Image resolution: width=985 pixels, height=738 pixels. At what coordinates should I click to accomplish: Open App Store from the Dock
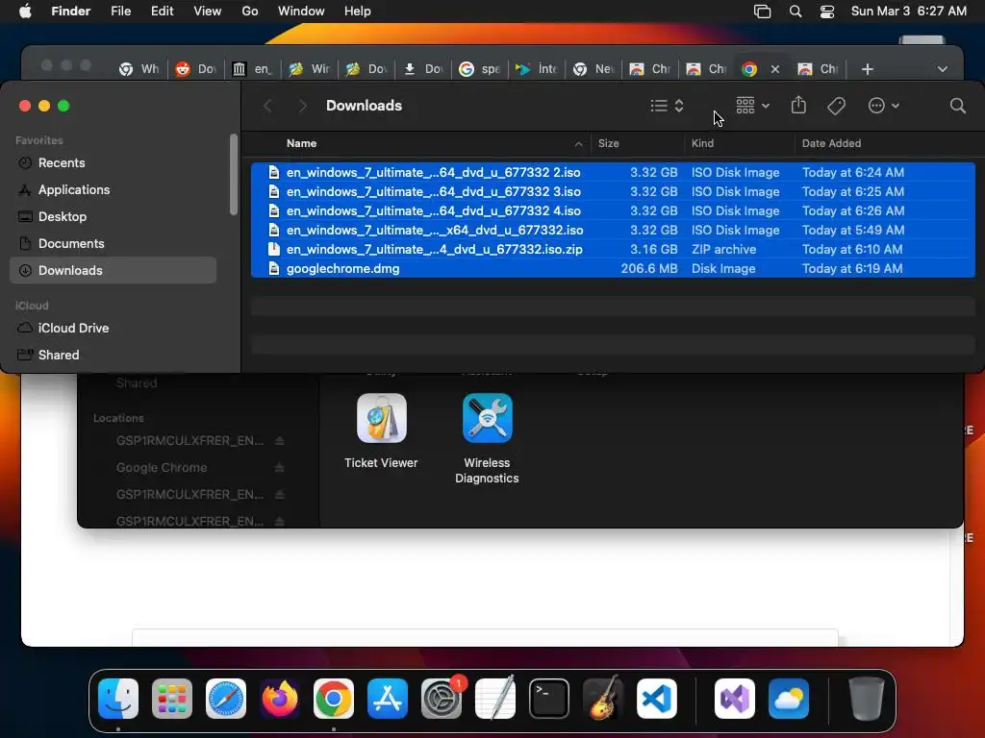click(x=388, y=699)
